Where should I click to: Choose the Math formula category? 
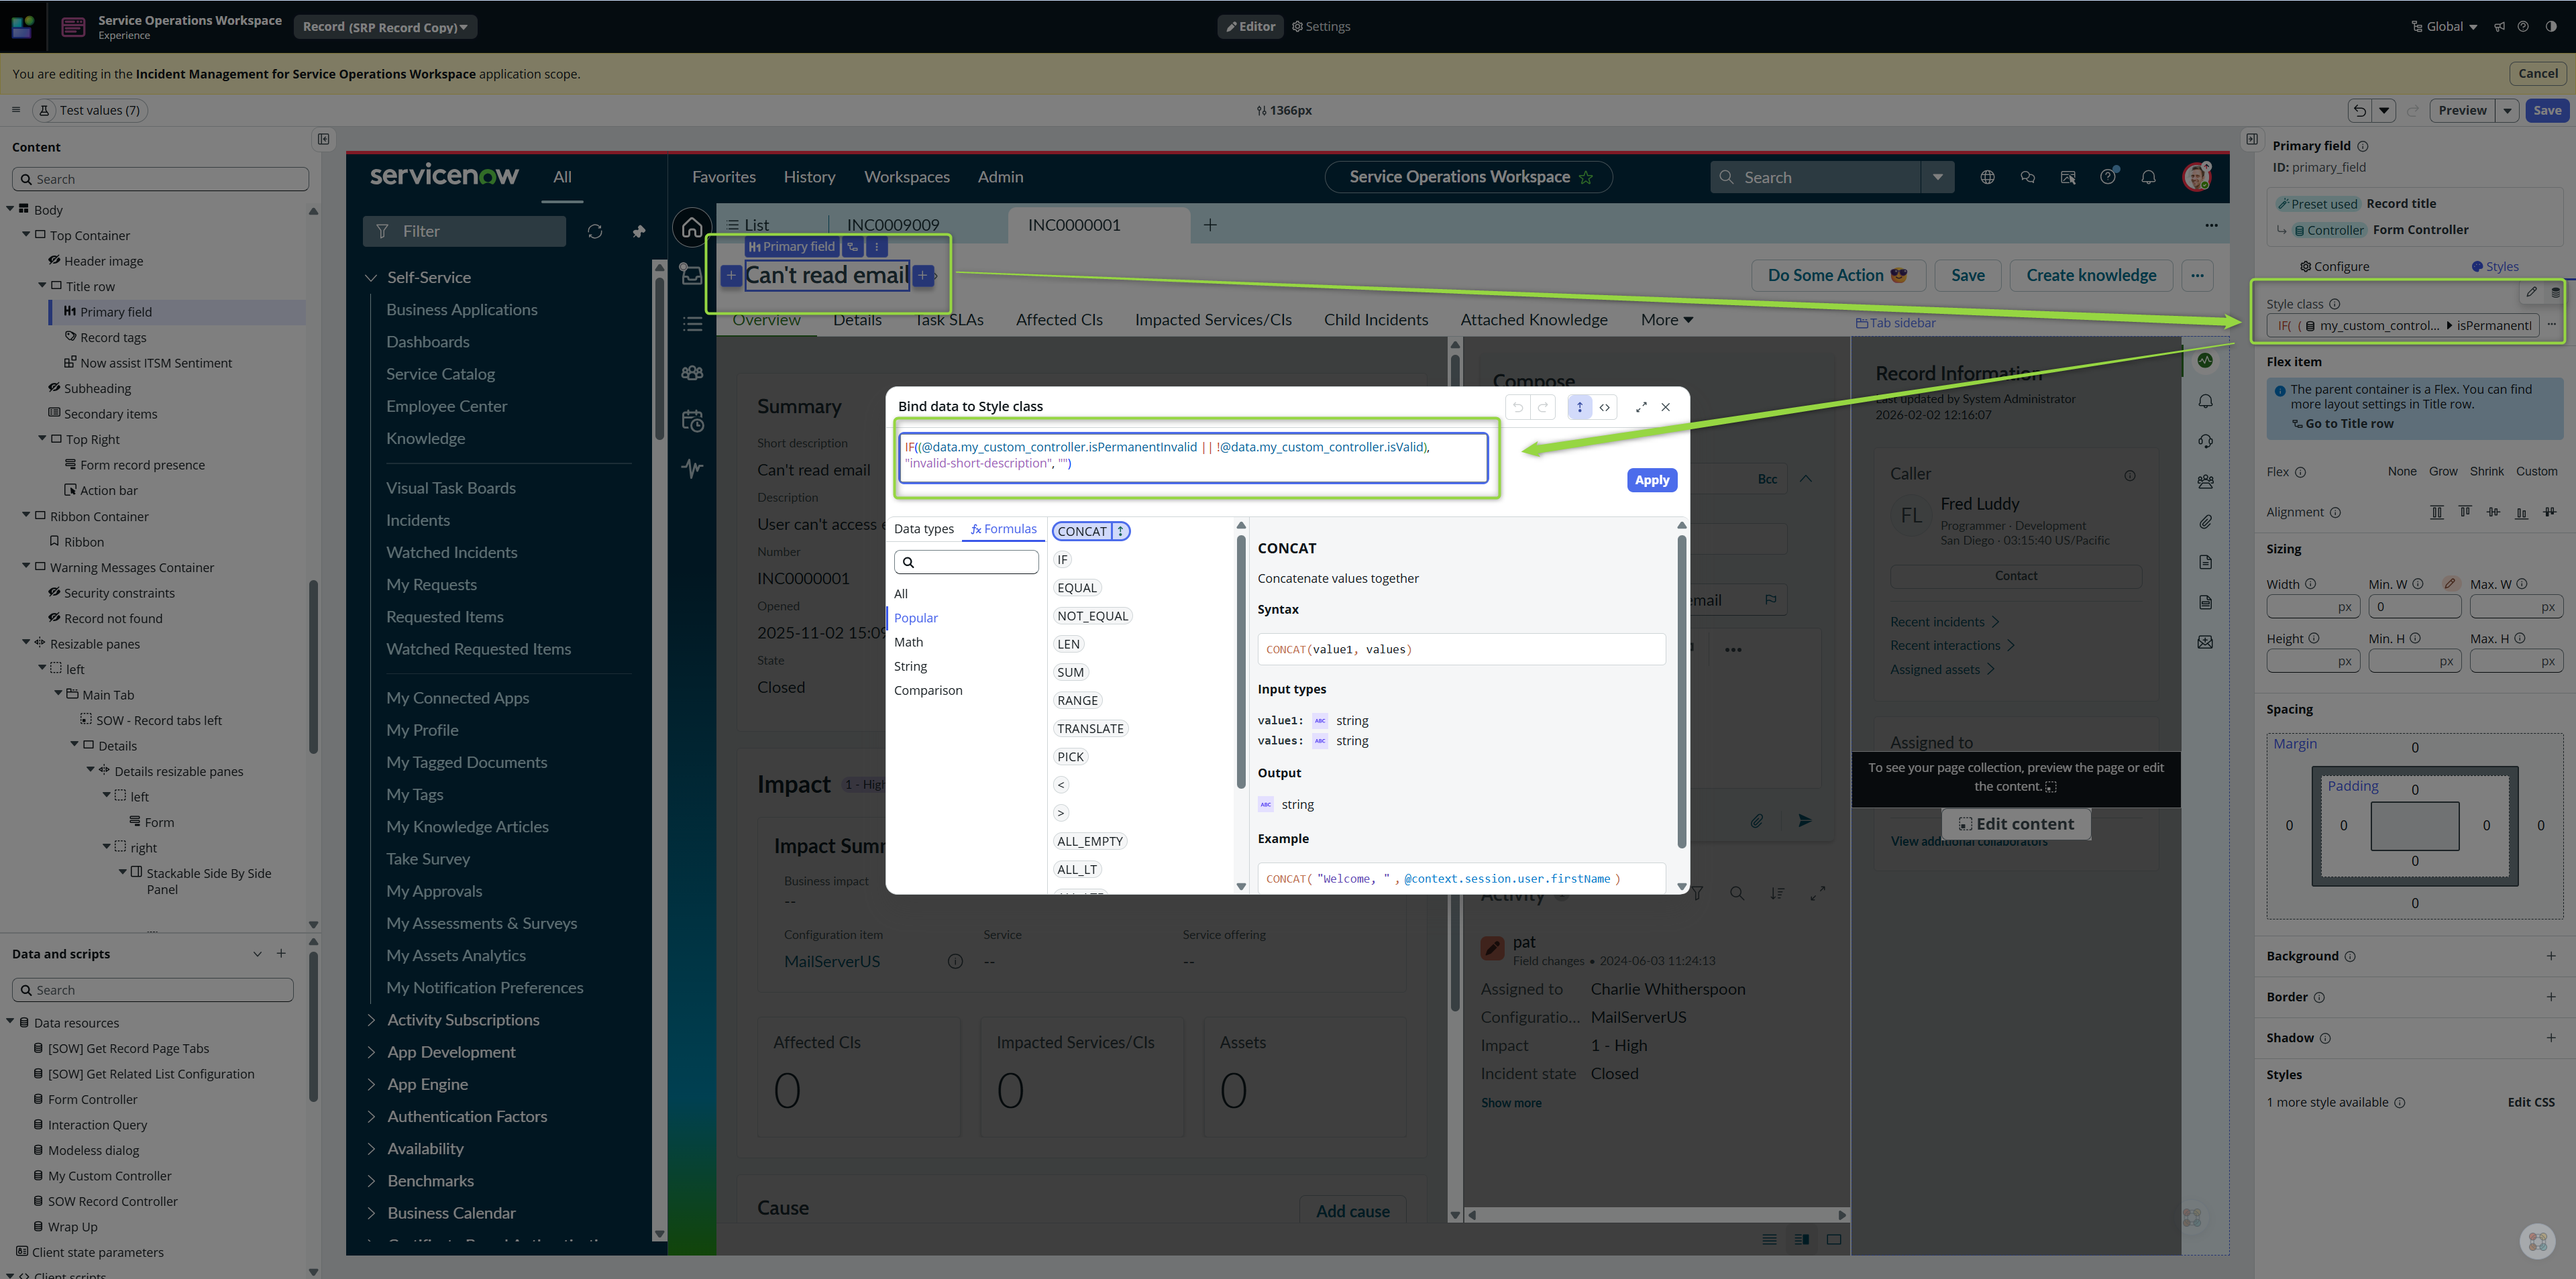click(908, 642)
